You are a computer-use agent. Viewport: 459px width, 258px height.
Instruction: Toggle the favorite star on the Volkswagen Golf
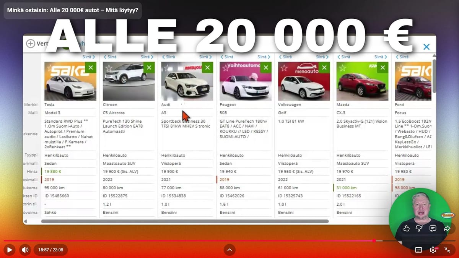[x=284, y=68]
